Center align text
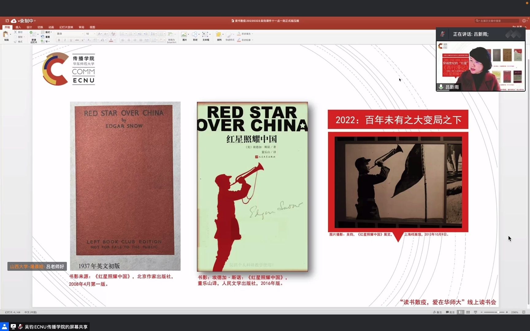The image size is (530, 331). coord(129,40)
